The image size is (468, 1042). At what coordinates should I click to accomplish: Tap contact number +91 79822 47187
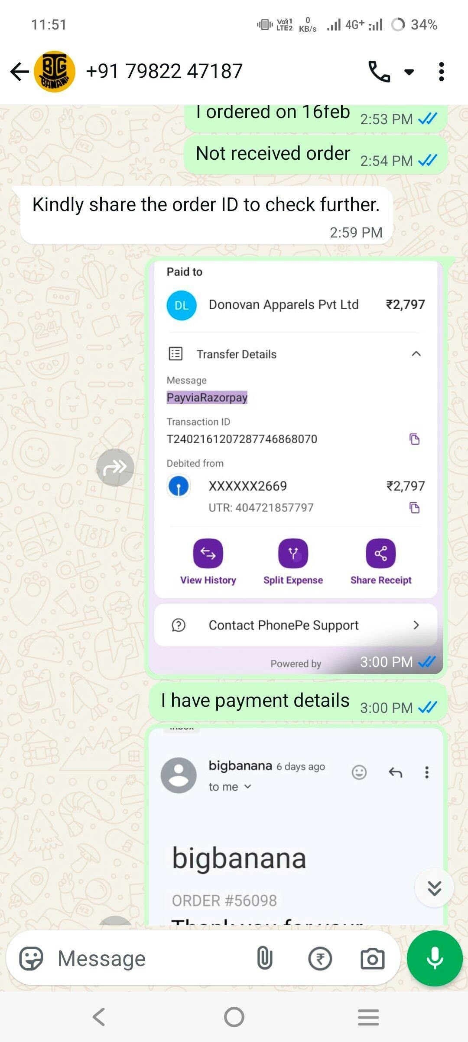click(164, 71)
